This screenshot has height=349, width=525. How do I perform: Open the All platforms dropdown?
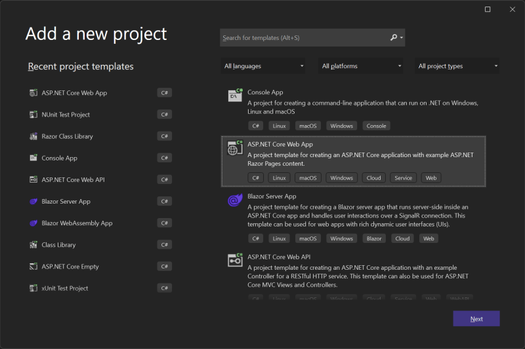[x=360, y=66]
